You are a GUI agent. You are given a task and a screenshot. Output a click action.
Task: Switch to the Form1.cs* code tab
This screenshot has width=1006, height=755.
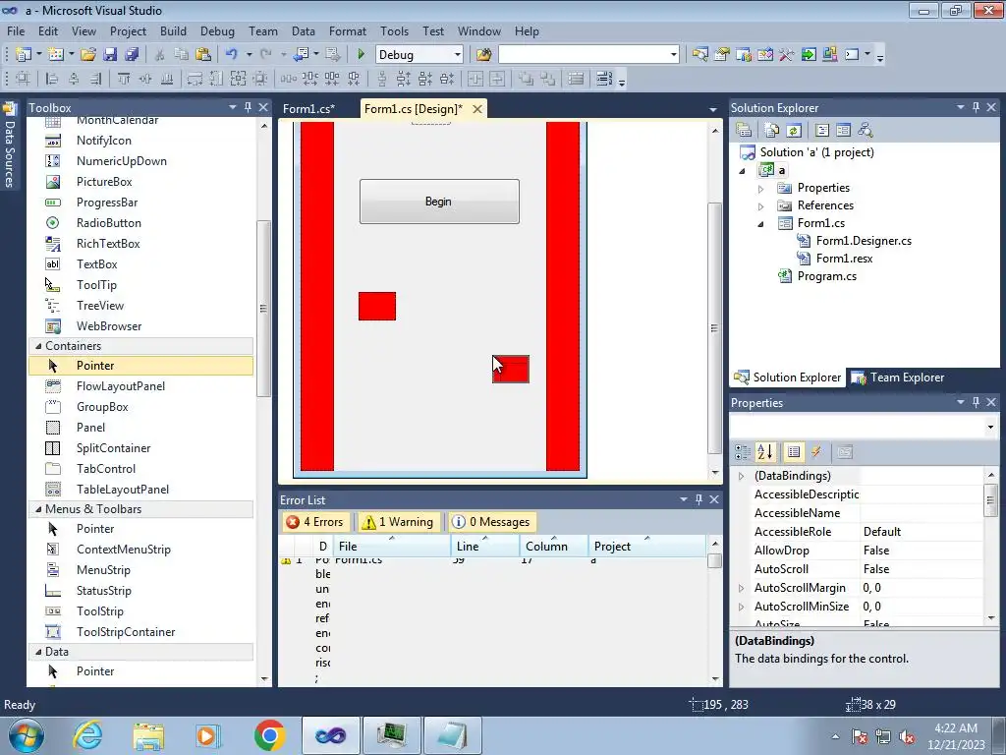(308, 108)
